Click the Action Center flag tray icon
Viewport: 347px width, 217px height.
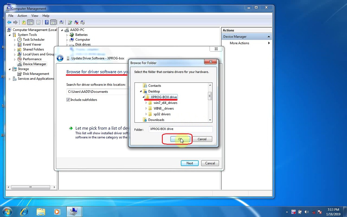(x=320, y=212)
